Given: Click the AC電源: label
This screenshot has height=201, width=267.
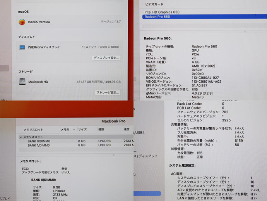Looking at the screenshot, I should pyautogui.click(x=177, y=174).
